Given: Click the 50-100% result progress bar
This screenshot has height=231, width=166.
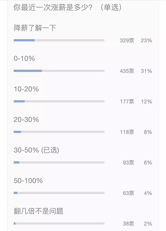Looking at the screenshot, I should [x=59, y=193].
